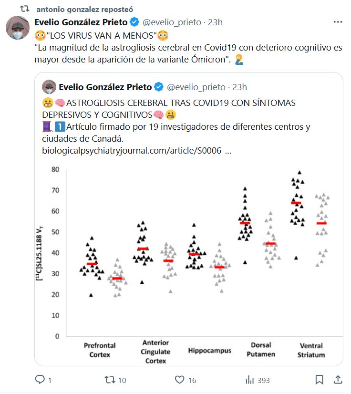Open the three-dot more options menu
The image size is (351, 394).
(x=338, y=22)
